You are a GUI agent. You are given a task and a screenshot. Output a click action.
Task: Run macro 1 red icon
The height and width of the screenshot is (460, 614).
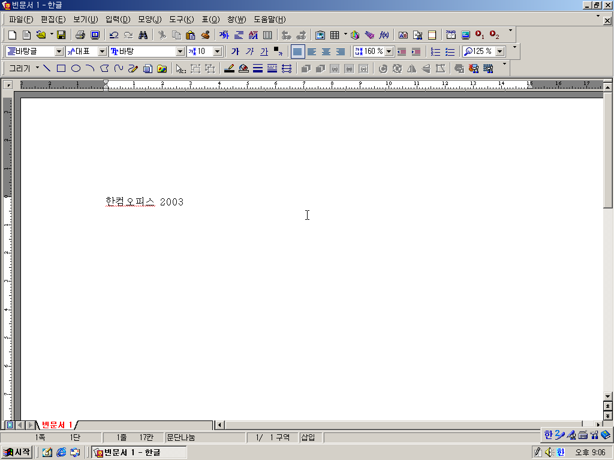point(480,35)
